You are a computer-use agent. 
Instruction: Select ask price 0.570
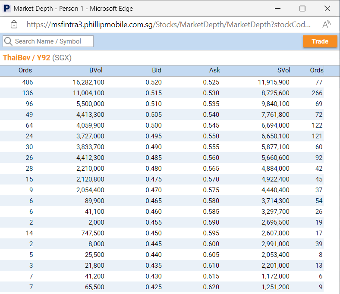[x=211, y=179]
